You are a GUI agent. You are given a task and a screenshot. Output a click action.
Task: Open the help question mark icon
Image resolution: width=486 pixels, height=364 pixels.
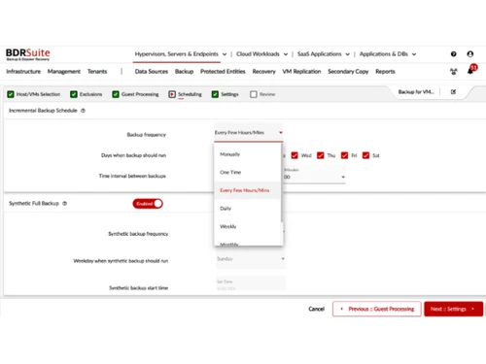coord(454,54)
